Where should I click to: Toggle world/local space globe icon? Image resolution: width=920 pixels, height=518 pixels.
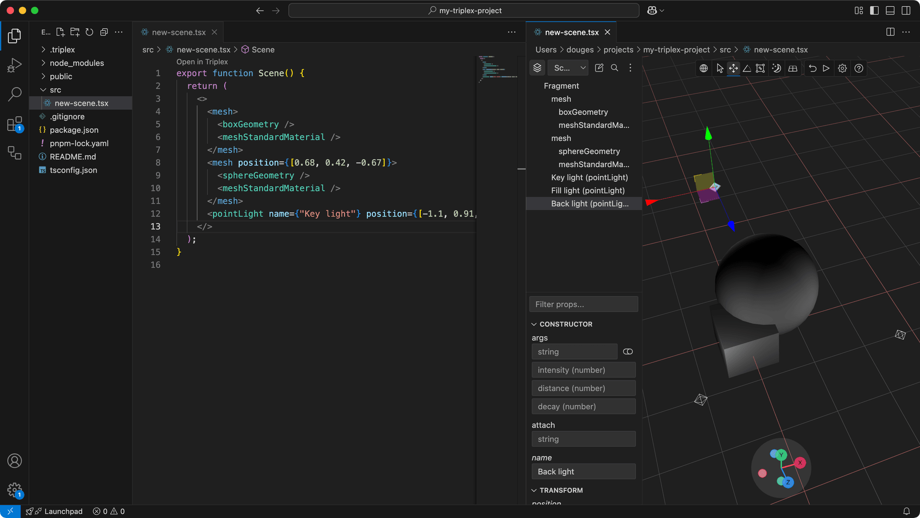tap(703, 69)
